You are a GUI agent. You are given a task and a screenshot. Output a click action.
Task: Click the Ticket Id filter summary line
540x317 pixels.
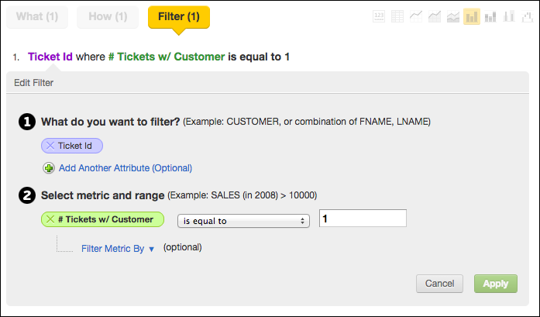159,57
